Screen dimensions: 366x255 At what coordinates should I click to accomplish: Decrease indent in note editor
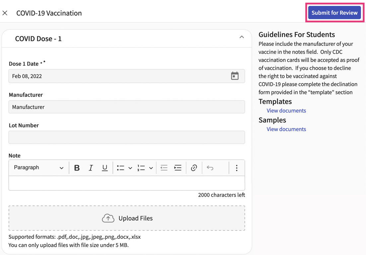point(164,168)
